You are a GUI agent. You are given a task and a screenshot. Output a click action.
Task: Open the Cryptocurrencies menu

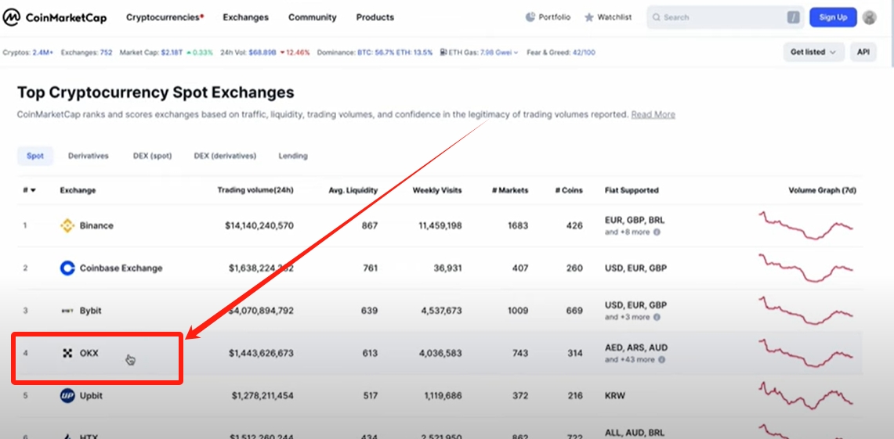pos(165,17)
